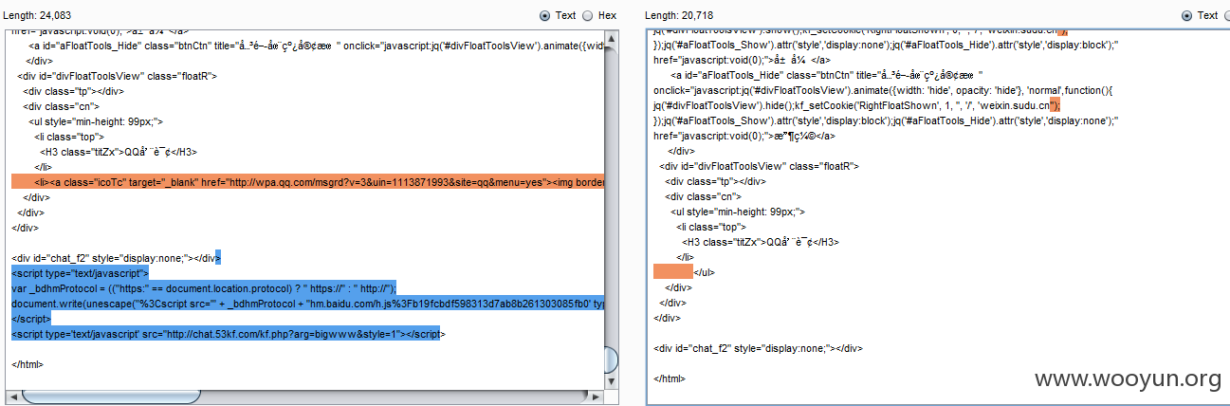Select the Text radio button in left pane
This screenshot has width=1230, height=406.
pyautogui.click(x=544, y=15)
